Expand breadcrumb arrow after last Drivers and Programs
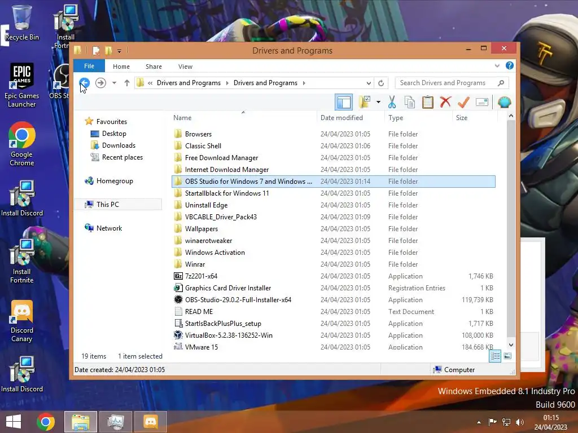The width and height of the screenshot is (578, 433). click(x=304, y=83)
